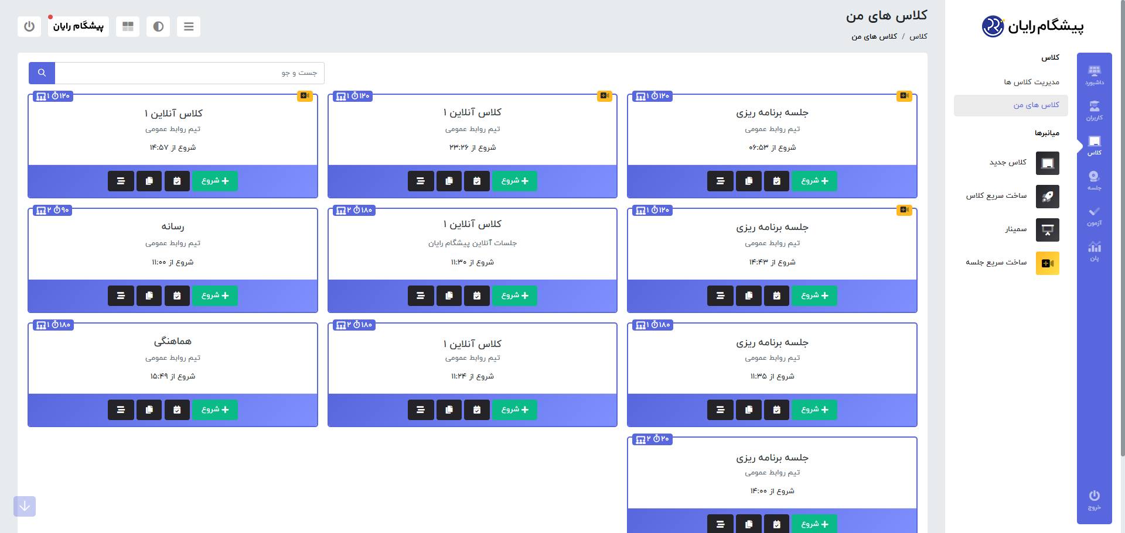The width and height of the screenshot is (1125, 533).
Task: Click the search input field
Action: pyautogui.click(x=189, y=73)
